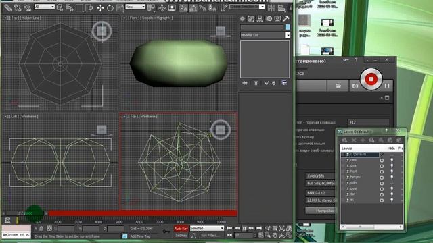Screen dimensions: 433x243
Task: Open Select by Name dialog
Action: tap(70, 8)
